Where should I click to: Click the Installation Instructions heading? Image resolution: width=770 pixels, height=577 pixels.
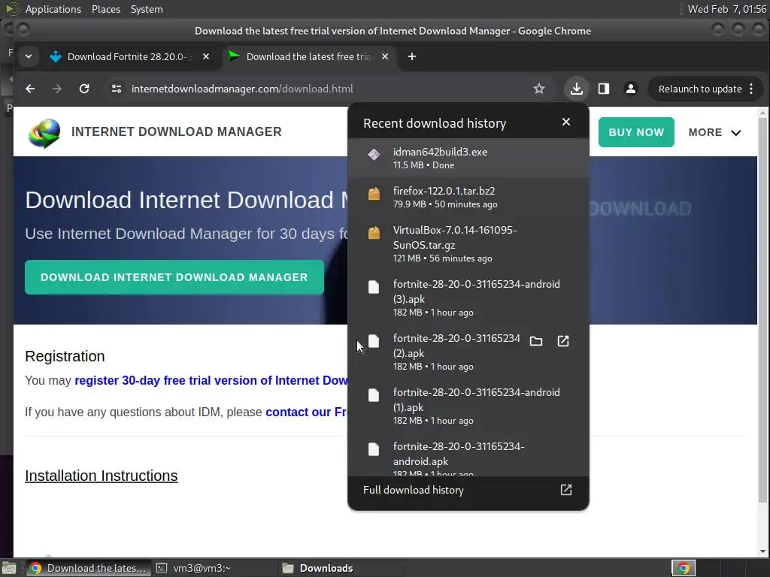[102, 476]
